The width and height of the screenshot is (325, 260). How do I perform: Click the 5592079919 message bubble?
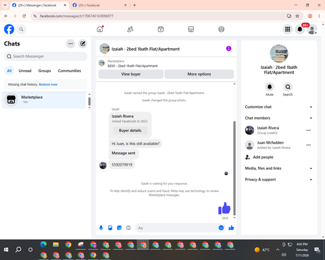(122, 164)
